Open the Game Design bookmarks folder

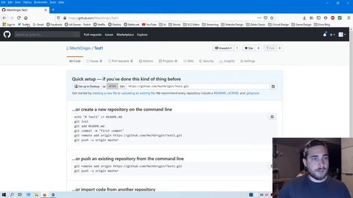(301, 24)
